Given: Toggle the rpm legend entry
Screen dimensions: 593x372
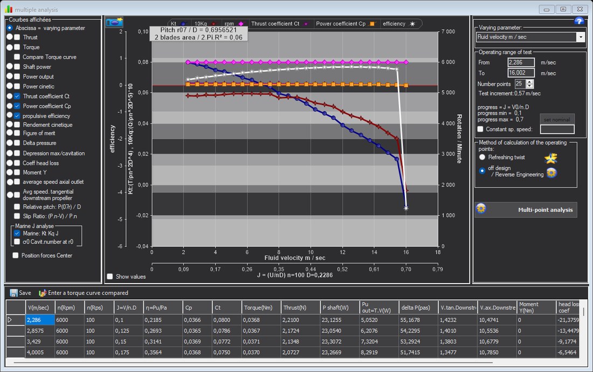Looking at the screenshot, I should 233,24.
